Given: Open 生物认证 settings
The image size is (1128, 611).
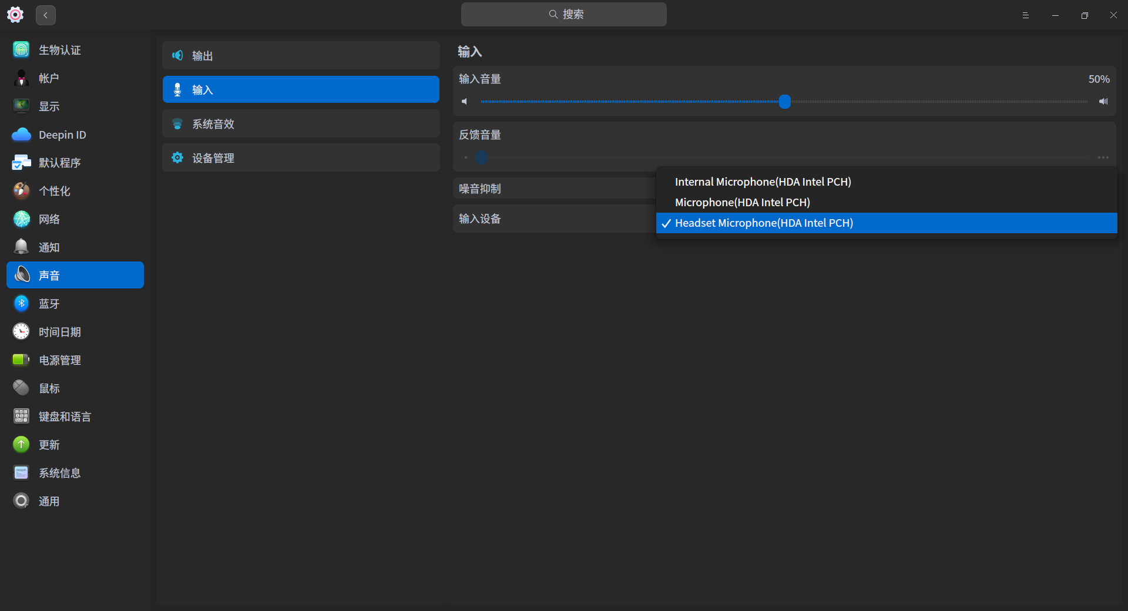Looking at the screenshot, I should 75,50.
